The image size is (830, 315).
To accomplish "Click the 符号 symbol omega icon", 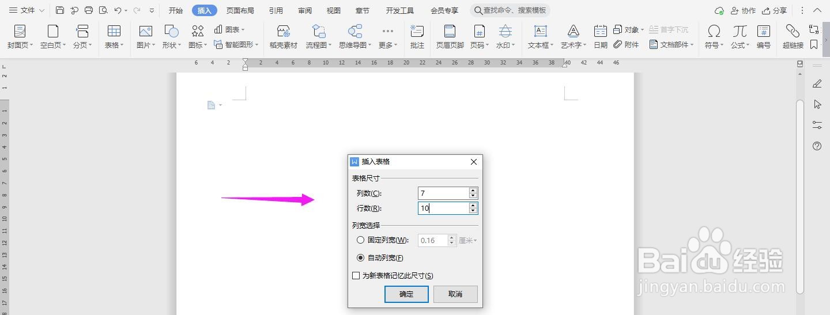I will 714,31.
